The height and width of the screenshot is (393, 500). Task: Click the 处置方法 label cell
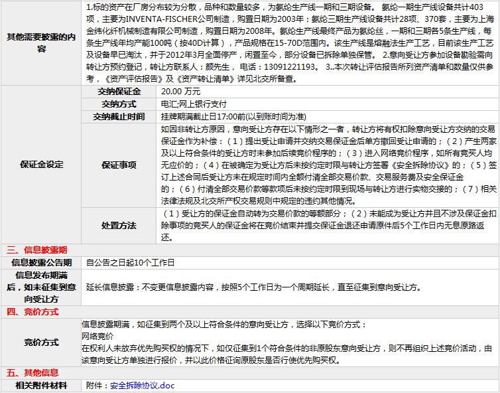119,225
